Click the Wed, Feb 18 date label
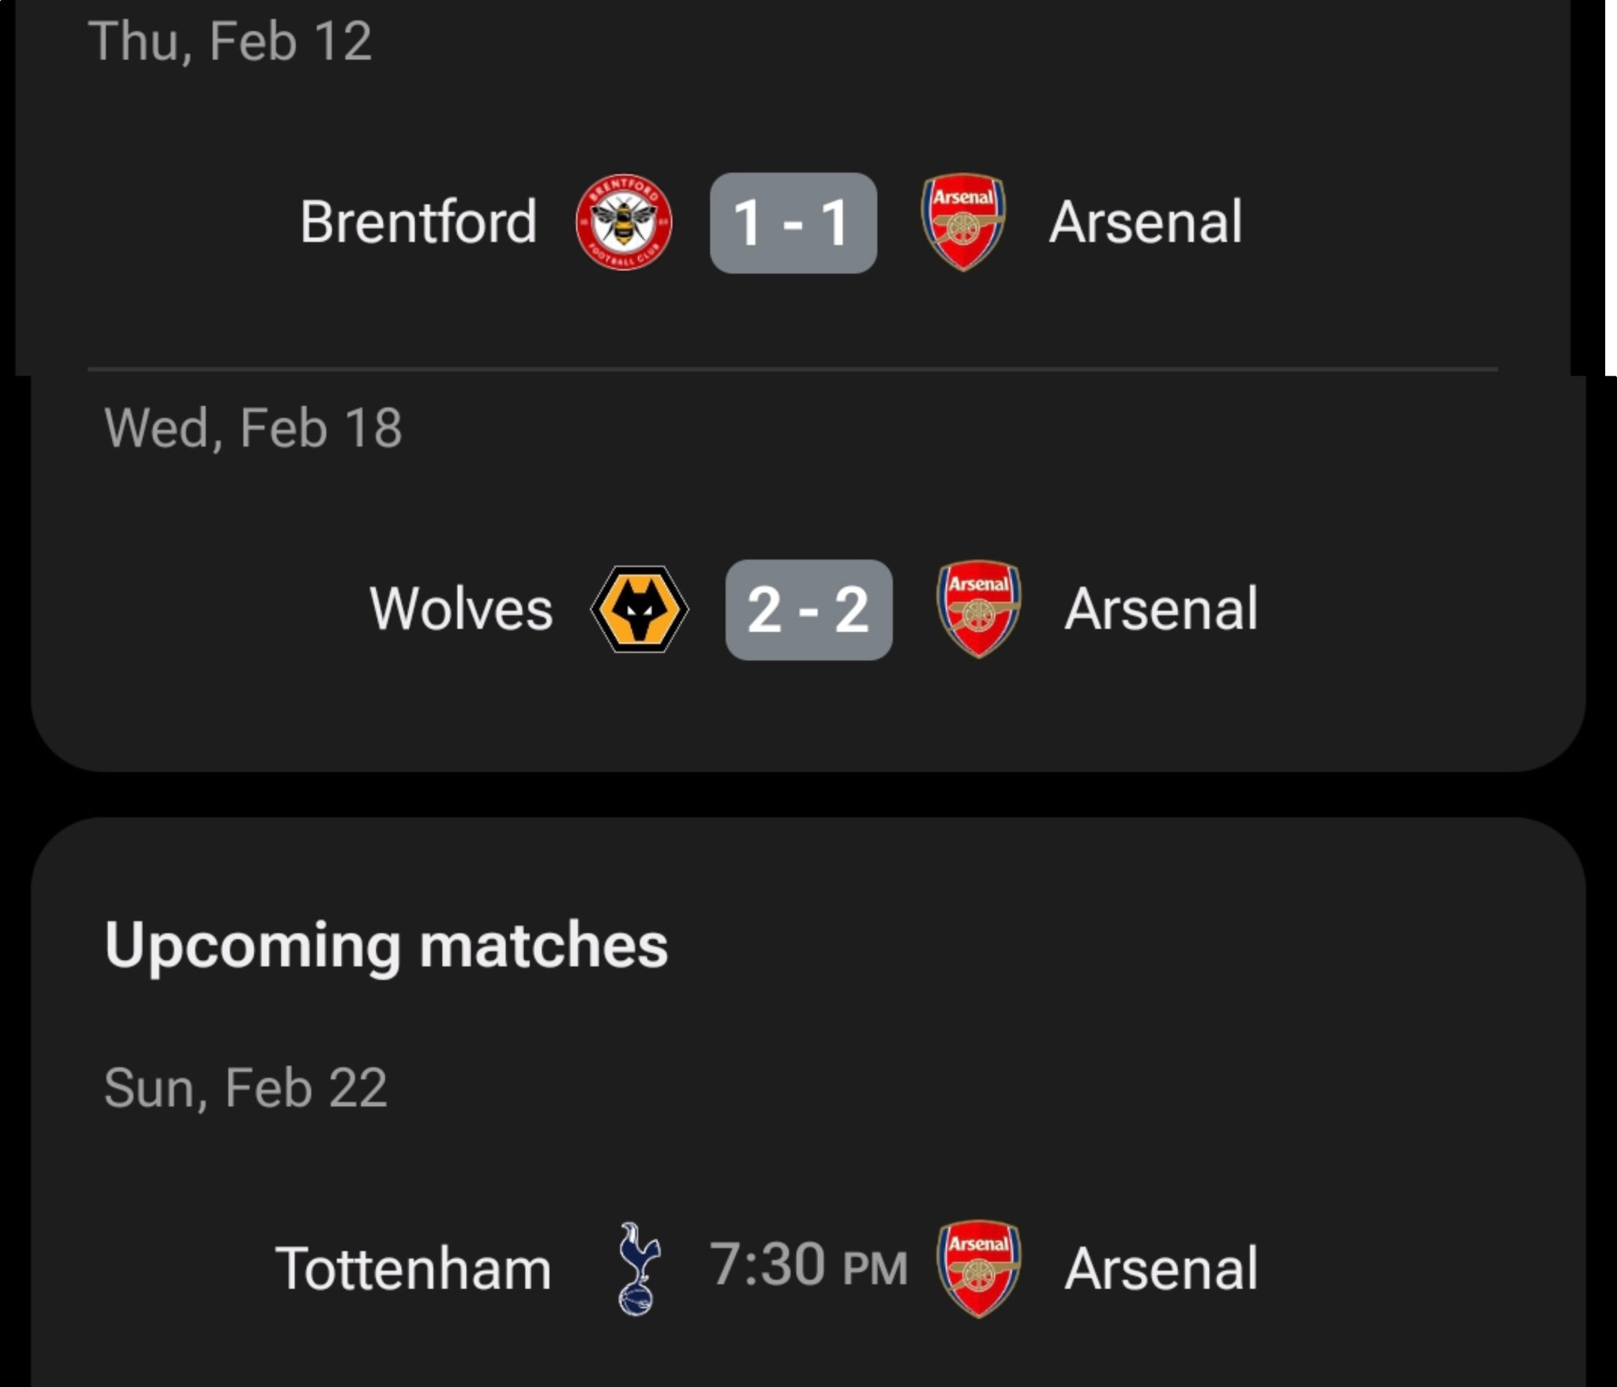Image resolution: width=1617 pixels, height=1387 pixels. [x=253, y=428]
